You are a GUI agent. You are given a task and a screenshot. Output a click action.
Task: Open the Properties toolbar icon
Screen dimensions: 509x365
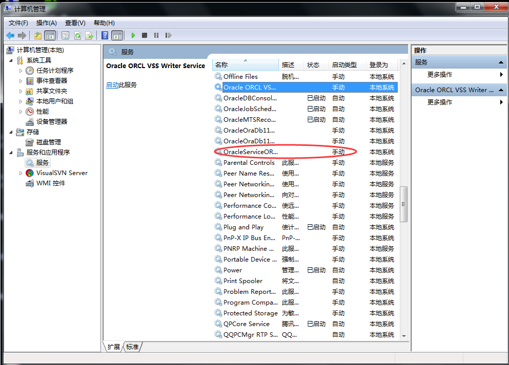[65, 35]
